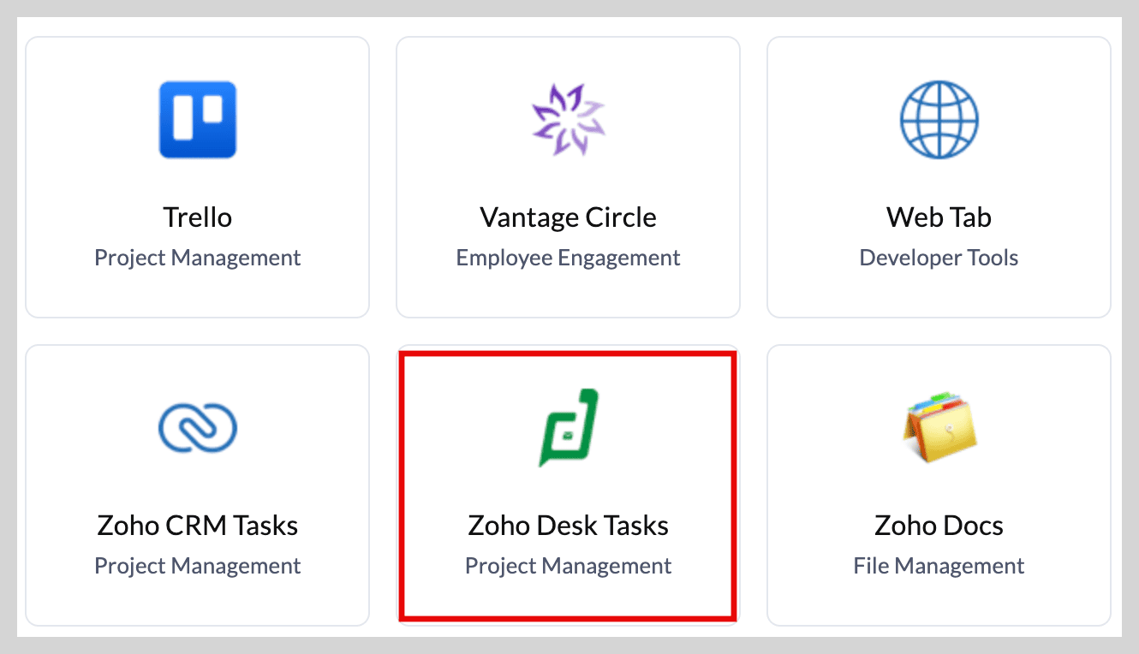Image resolution: width=1139 pixels, height=654 pixels.
Task: Click the blue Trello logo icon
Action: (x=198, y=120)
